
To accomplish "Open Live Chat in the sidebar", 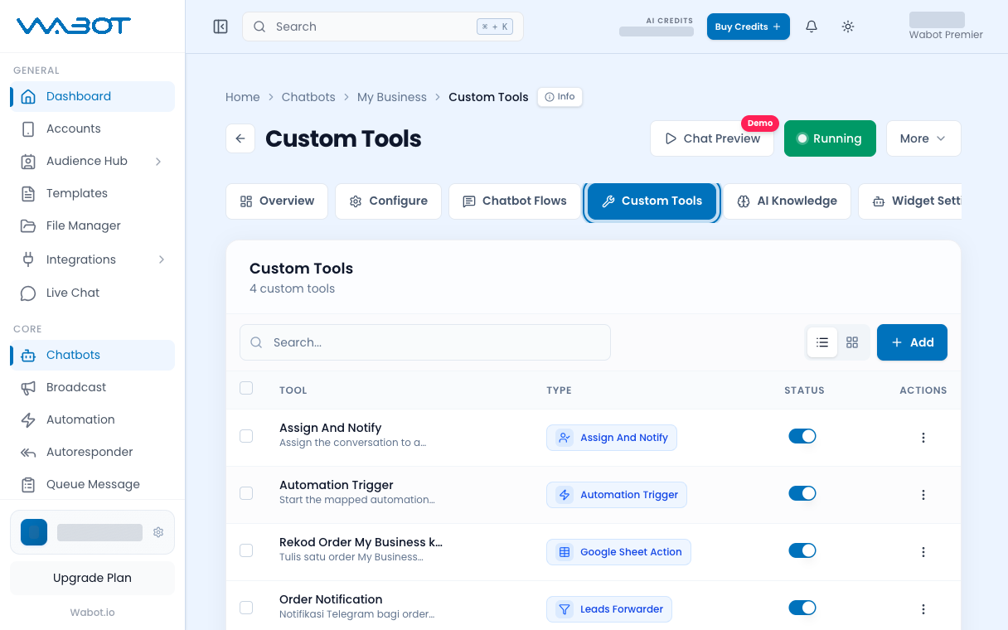I will click(x=92, y=293).
